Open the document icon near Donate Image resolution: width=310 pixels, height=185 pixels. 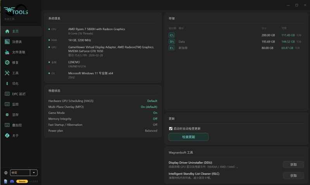click(x=5, y=181)
